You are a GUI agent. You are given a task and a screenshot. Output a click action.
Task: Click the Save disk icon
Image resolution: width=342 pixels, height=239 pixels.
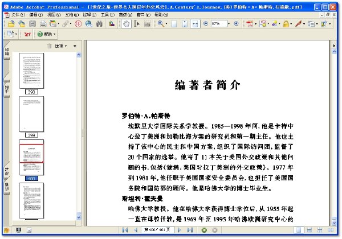(32, 24)
